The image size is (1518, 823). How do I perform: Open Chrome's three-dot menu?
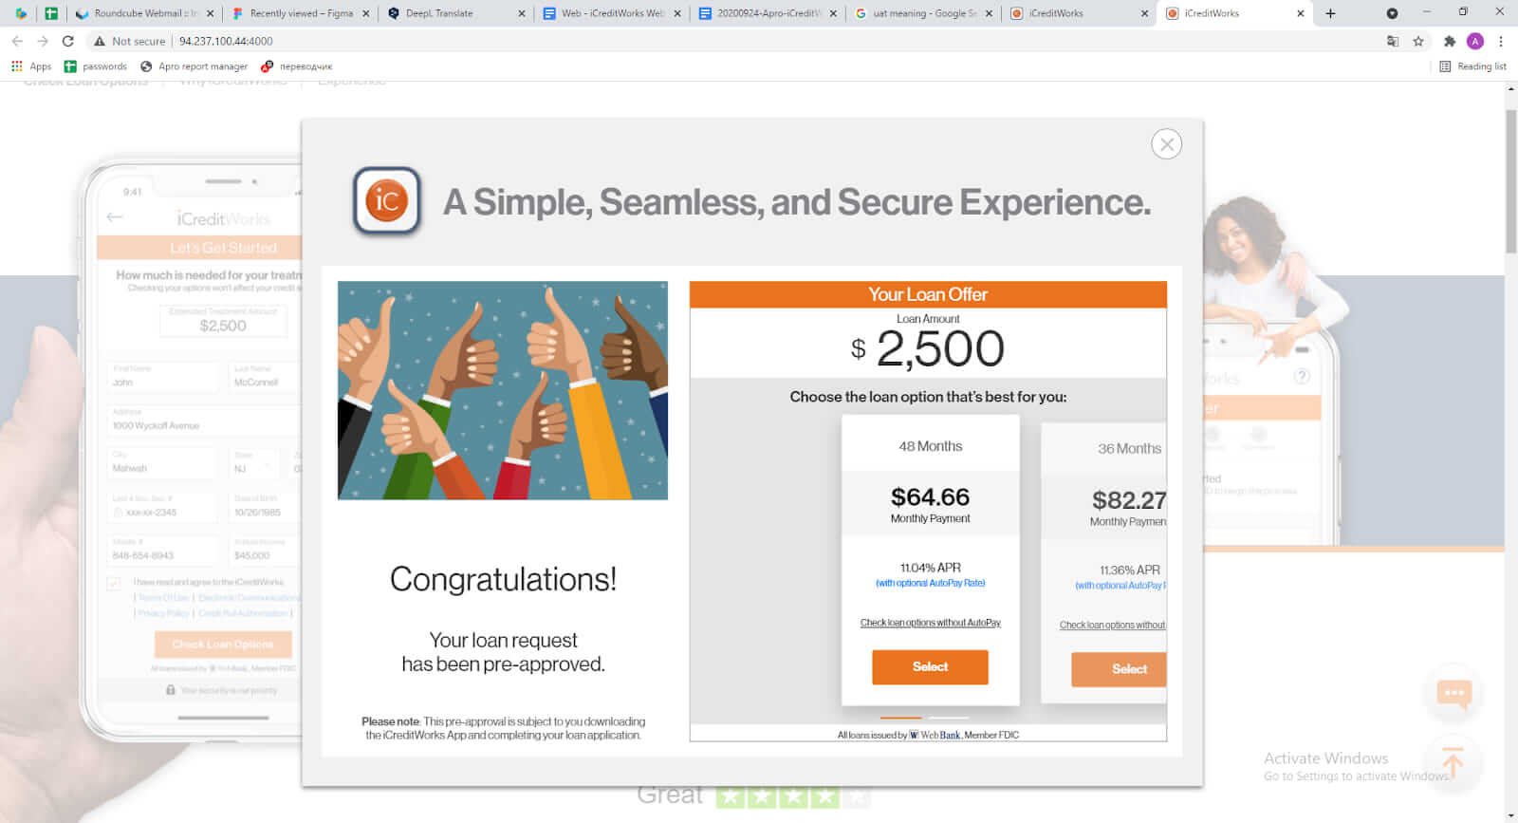click(x=1500, y=42)
